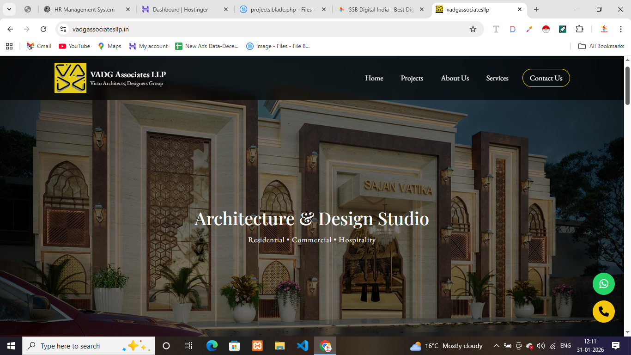The height and width of the screenshot is (355, 631).
Task: Toggle the notifications panel icon
Action: coord(616,345)
